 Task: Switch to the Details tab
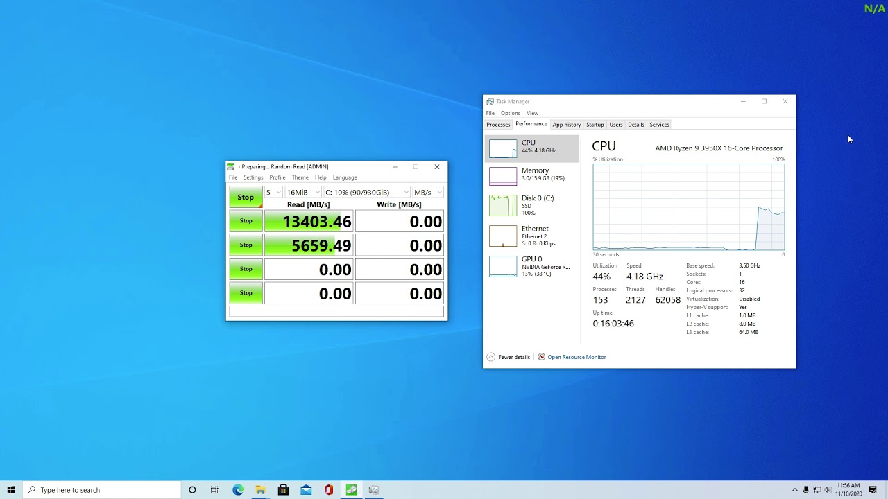pos(636,125)
